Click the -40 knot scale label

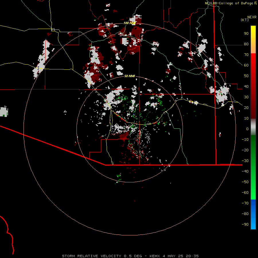tap(245, 171)
